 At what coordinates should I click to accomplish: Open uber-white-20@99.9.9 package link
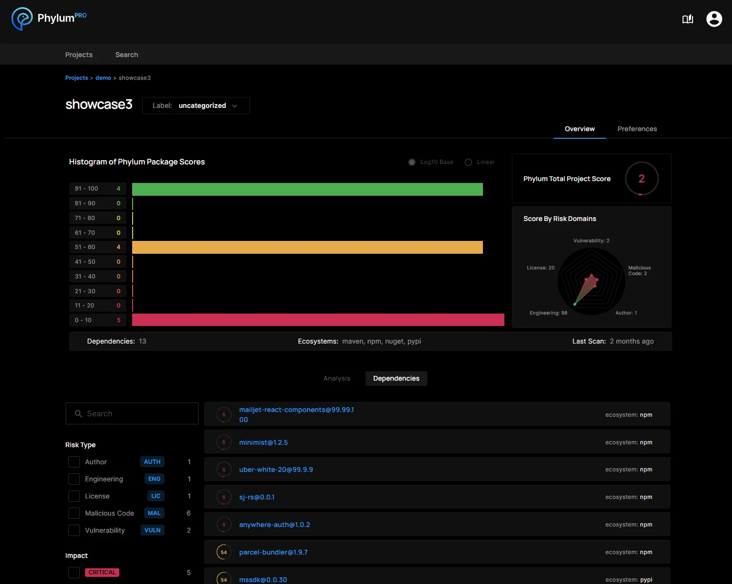(x=276, y=469)
